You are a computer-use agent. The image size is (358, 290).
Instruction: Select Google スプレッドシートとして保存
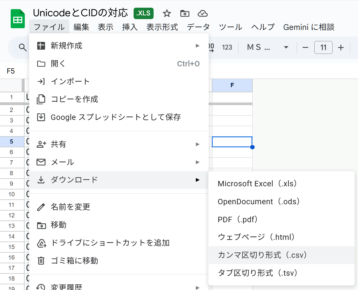click(x=116, y=117)
